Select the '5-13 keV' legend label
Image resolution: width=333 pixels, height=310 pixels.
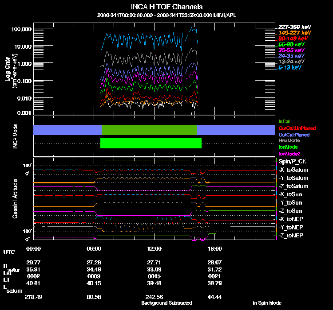[x=290, y=67]
